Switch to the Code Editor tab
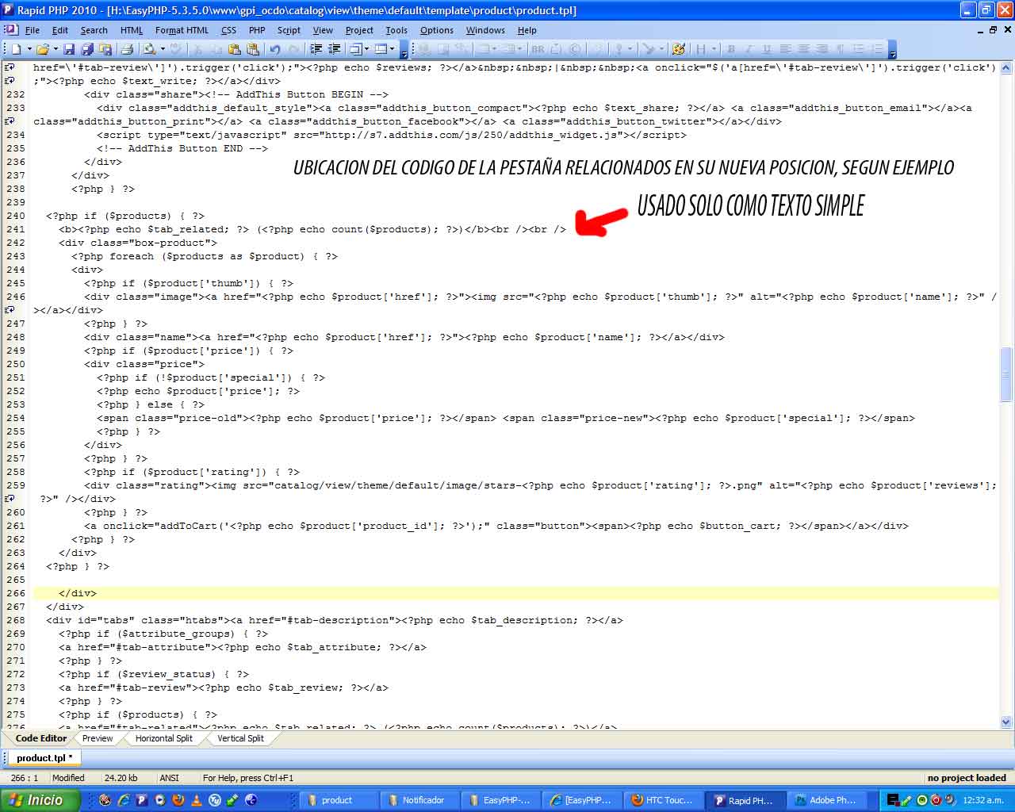1015x812 pixels. coord(41,738)
